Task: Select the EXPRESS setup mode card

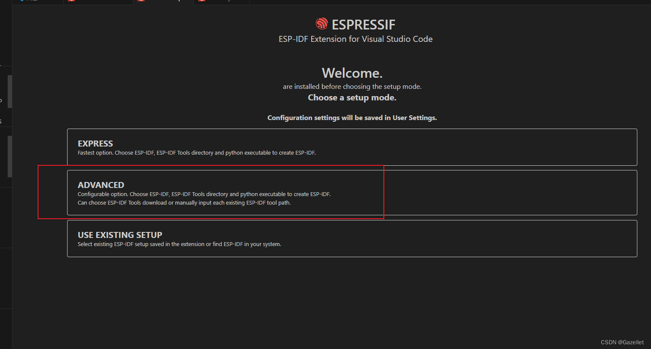Action: pos(352,147)
